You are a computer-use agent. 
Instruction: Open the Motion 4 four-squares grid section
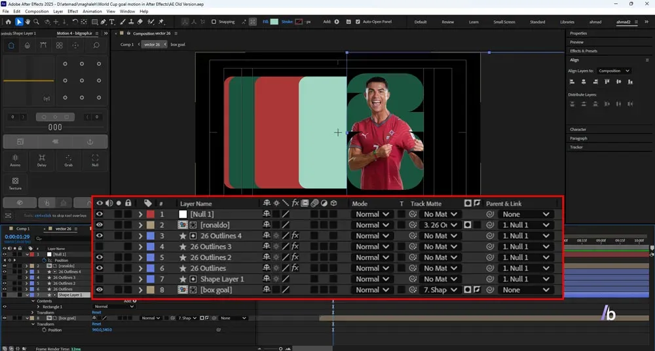(60, 46)
